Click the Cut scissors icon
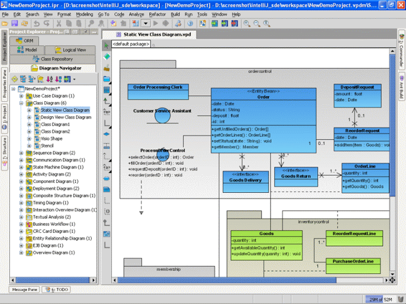Image resolution: width=406 pixels, height=304 pixels. point(59,24)
